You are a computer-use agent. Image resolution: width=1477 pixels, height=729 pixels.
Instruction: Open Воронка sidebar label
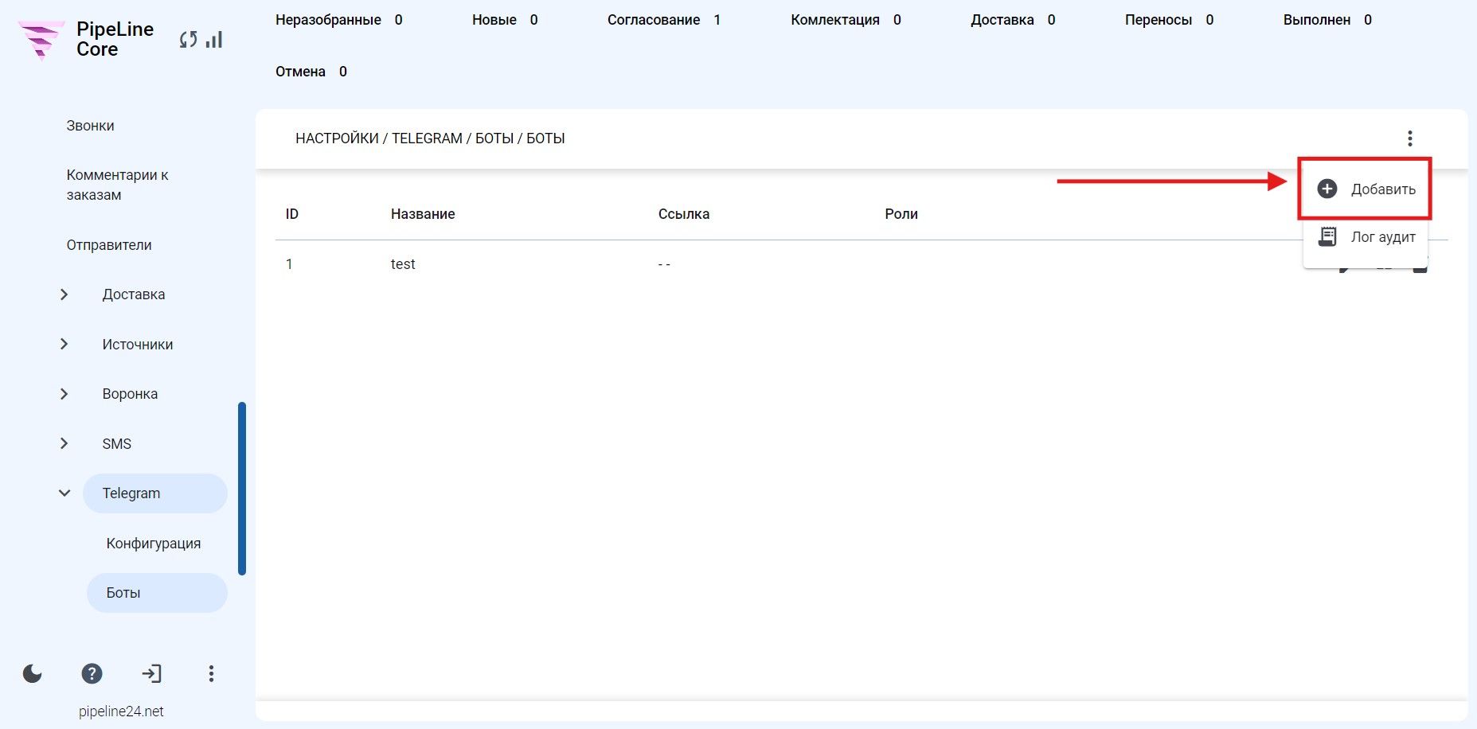[x=130, y=394]
